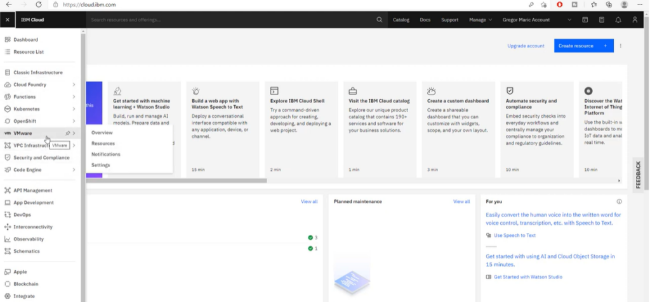Open the user profile icon in header
The height and width of the screenshot is (302, 650).
[x=635, y=20]
